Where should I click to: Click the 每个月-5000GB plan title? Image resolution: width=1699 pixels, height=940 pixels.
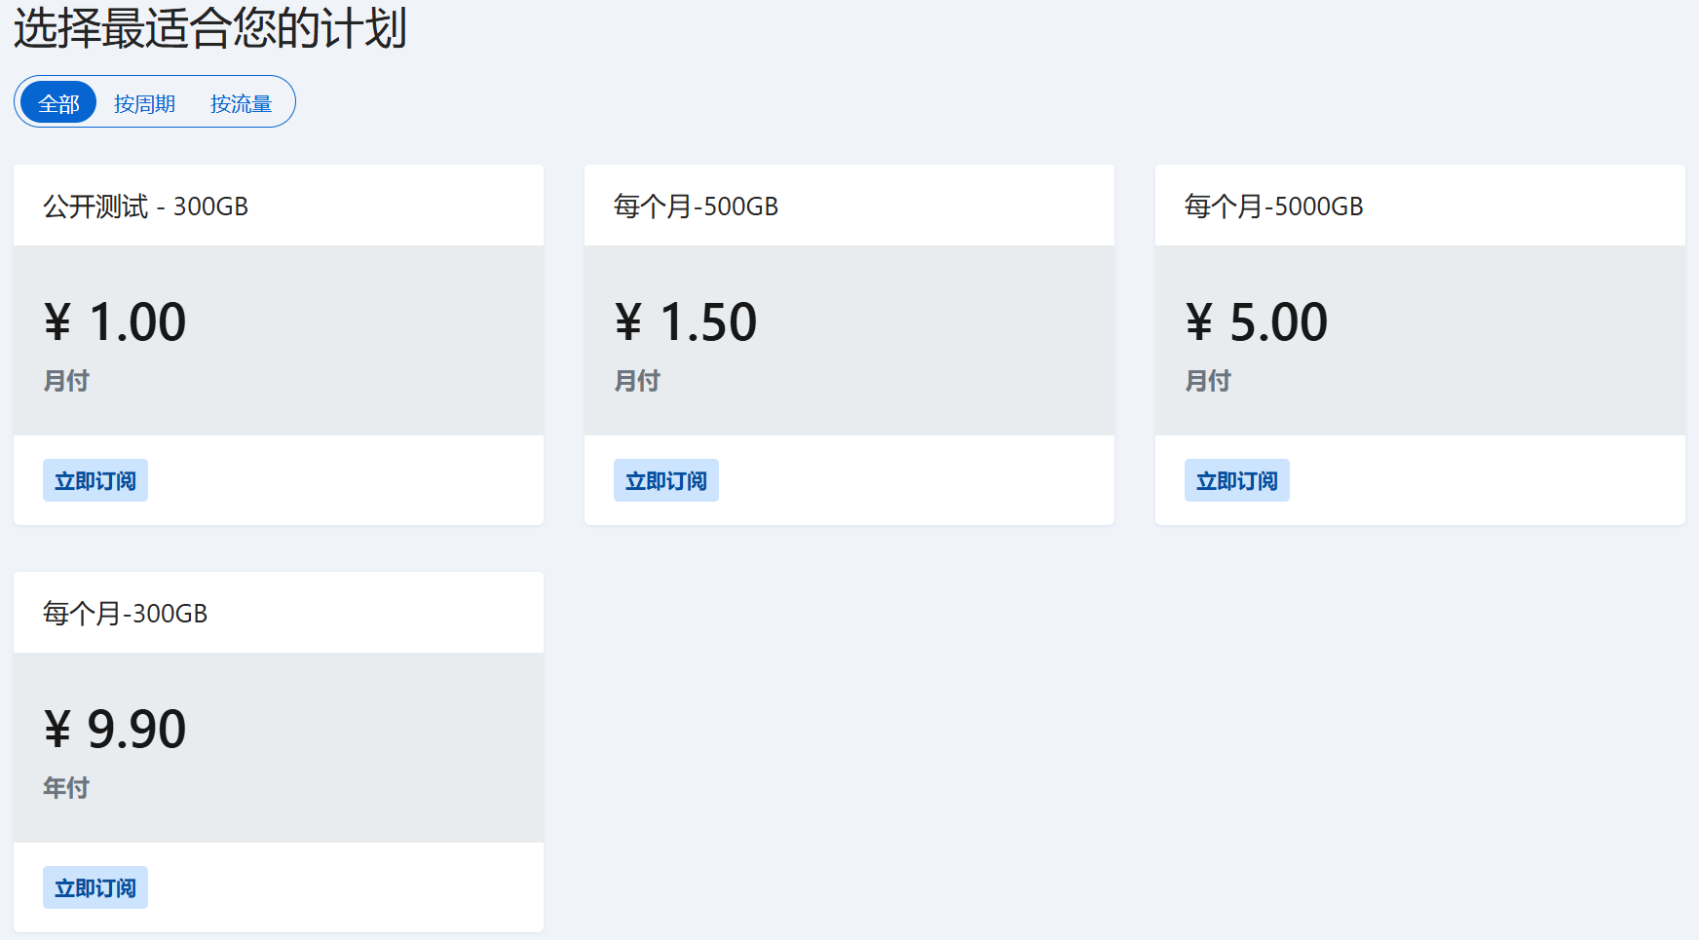(1273, 207)
